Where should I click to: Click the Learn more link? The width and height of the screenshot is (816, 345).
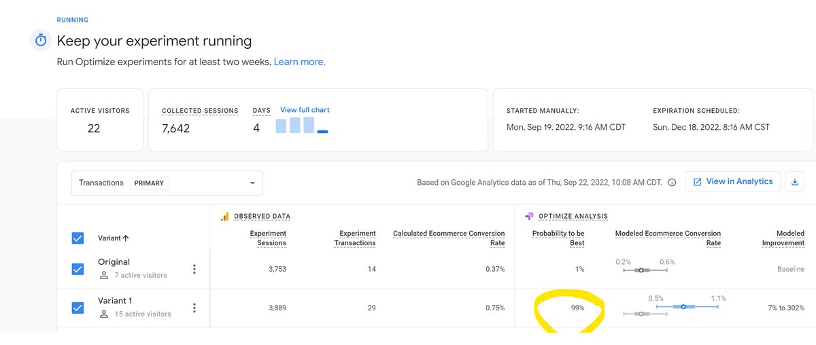click(299, 62)
